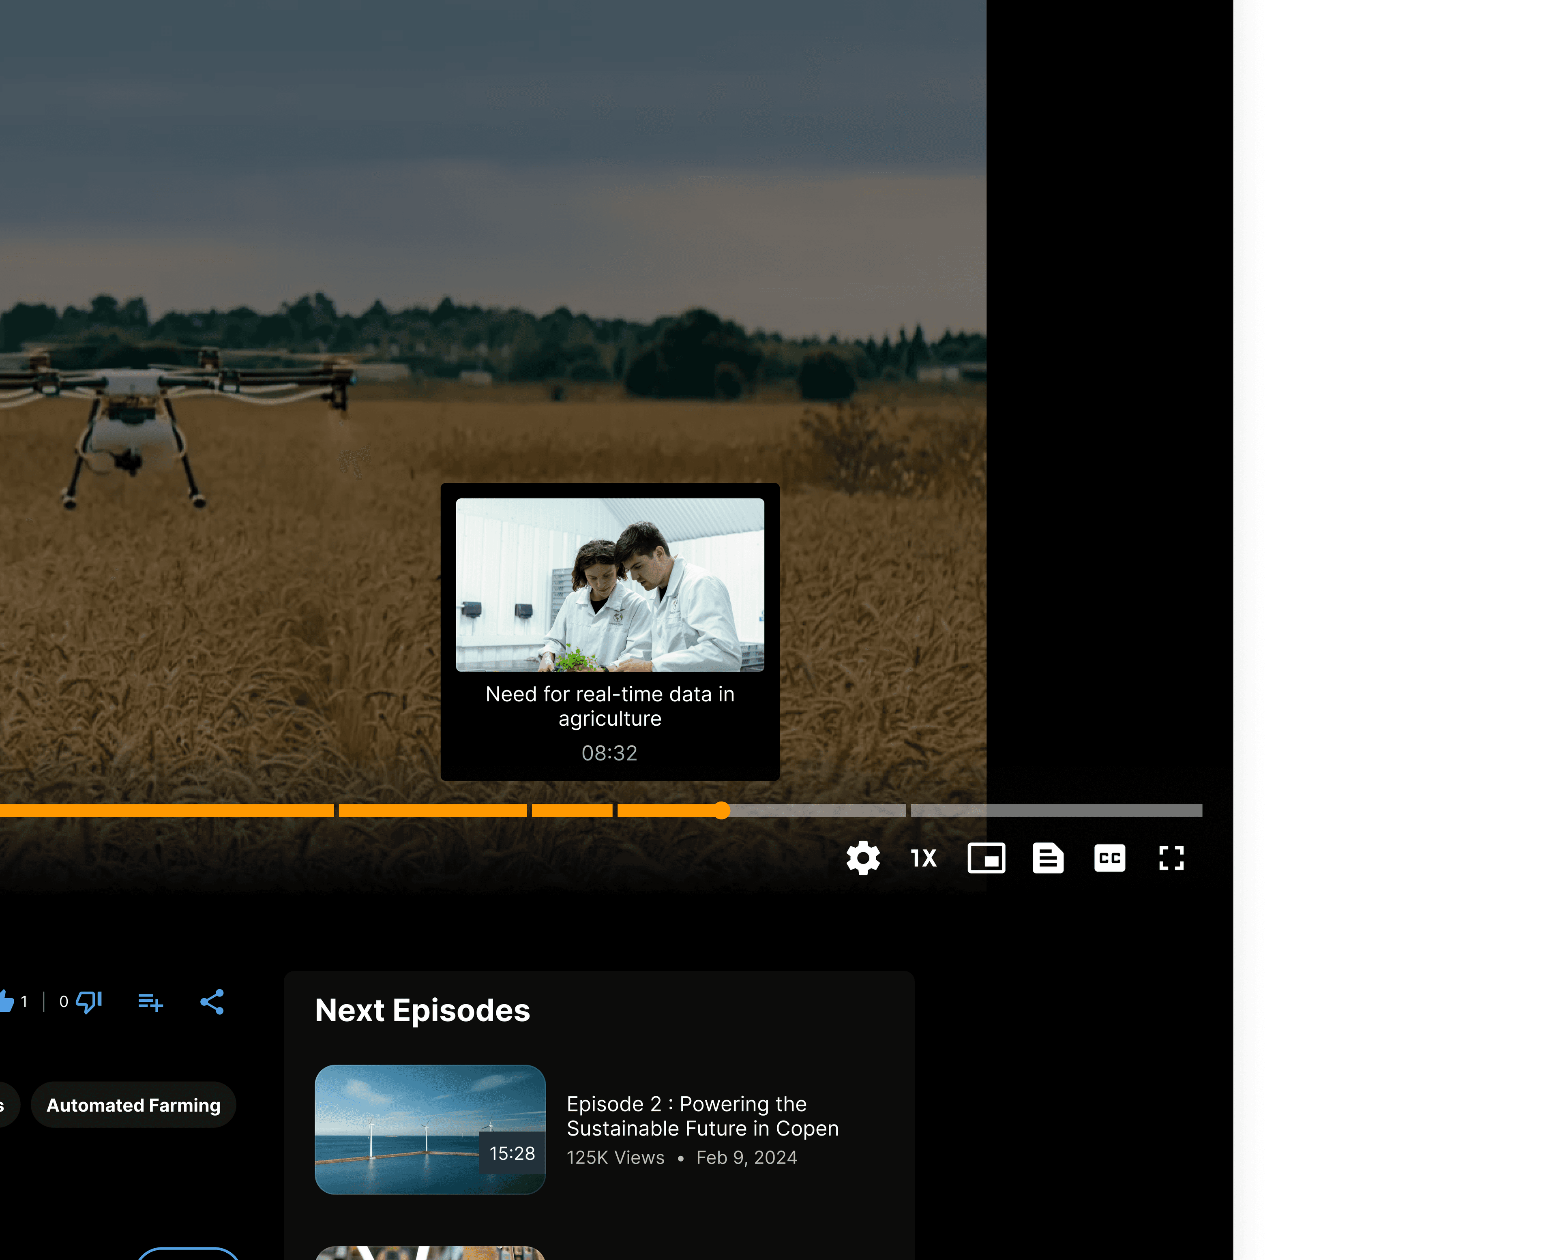Open 'Episode 2 : Powering the Sustainable Future' title
This screenshot has height=1260, width=1557.
click(703, 1116)
